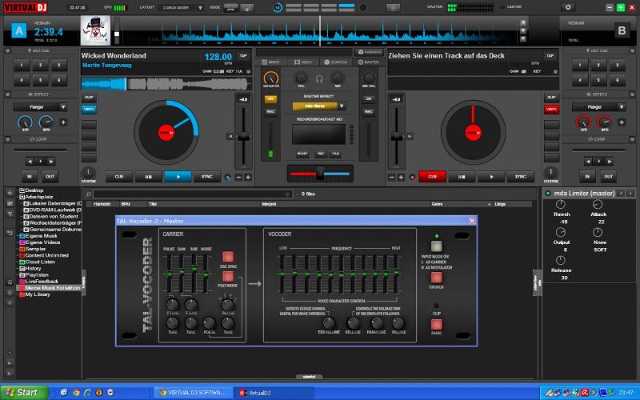Viewport: 640px width, 400px height.
Task: Click PANIC button in vocoder
Action: click(436, 325)
